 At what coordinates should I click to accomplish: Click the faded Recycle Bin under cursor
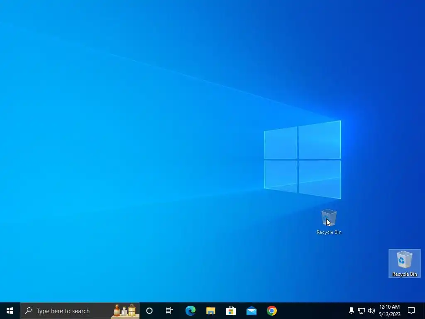point(329,222)
